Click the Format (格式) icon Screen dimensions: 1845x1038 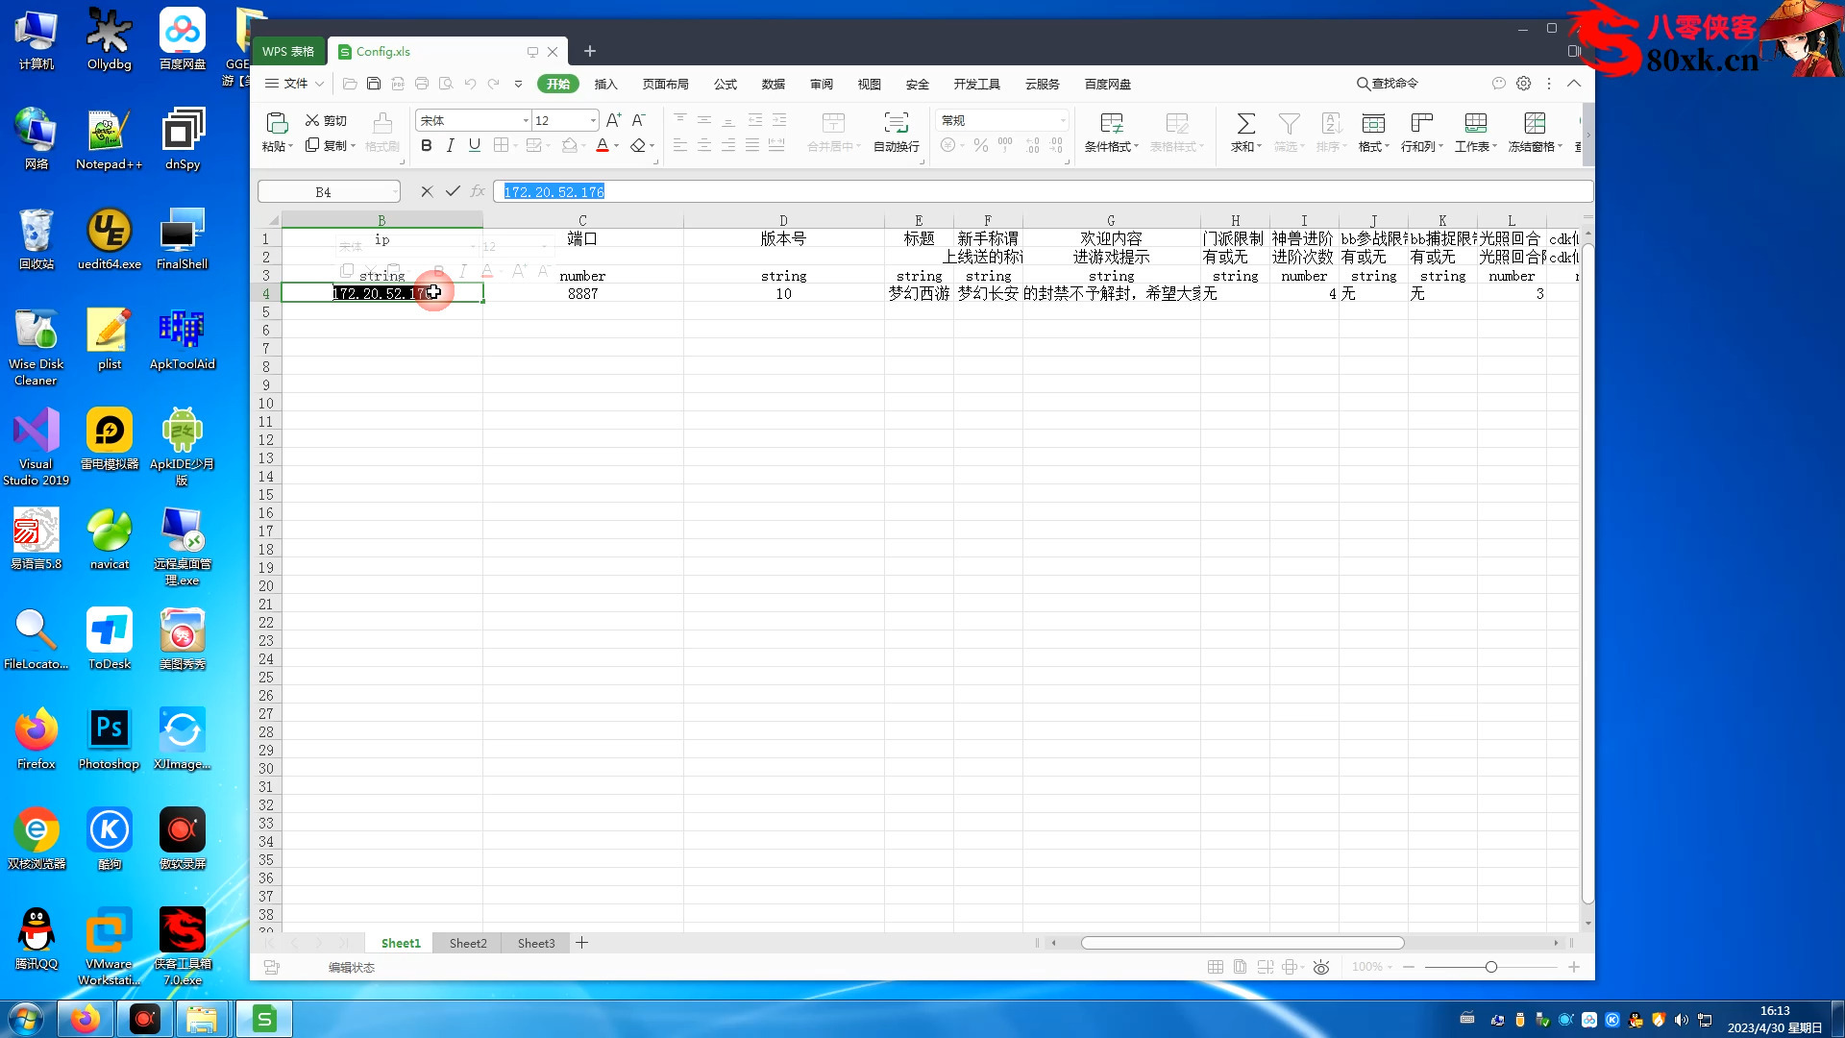point(1373,123)
